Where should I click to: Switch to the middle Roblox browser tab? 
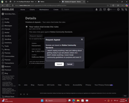point(49,2)
